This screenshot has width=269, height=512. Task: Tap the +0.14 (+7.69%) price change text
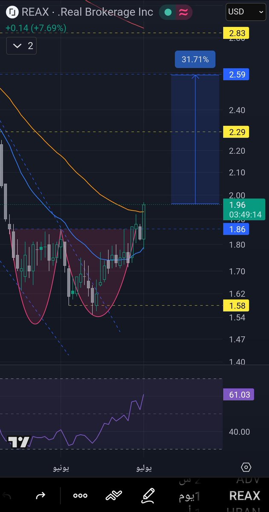pos(36,28)
